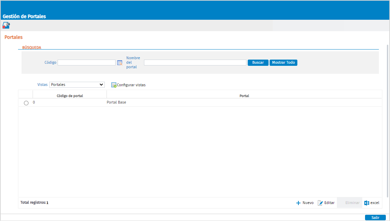Select the Portal Base radio button
This screenshot has height=221, width=390.
pyautogui.click(x=26, y=103)
